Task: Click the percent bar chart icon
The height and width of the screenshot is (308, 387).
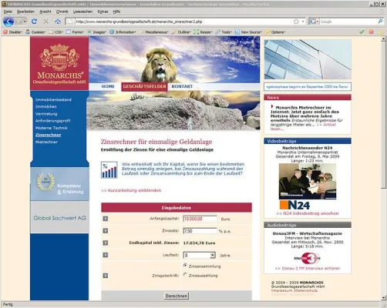Action: 109,169
